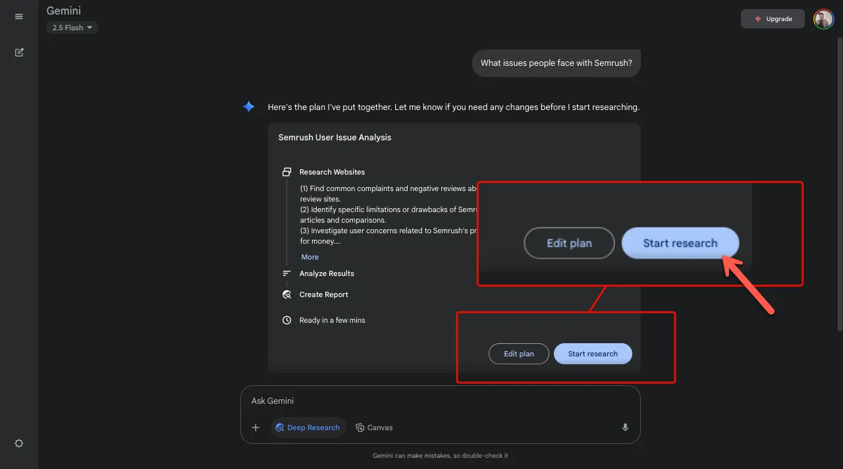Click the Research Websites step icon
The image size is (843, 469).
286,172
